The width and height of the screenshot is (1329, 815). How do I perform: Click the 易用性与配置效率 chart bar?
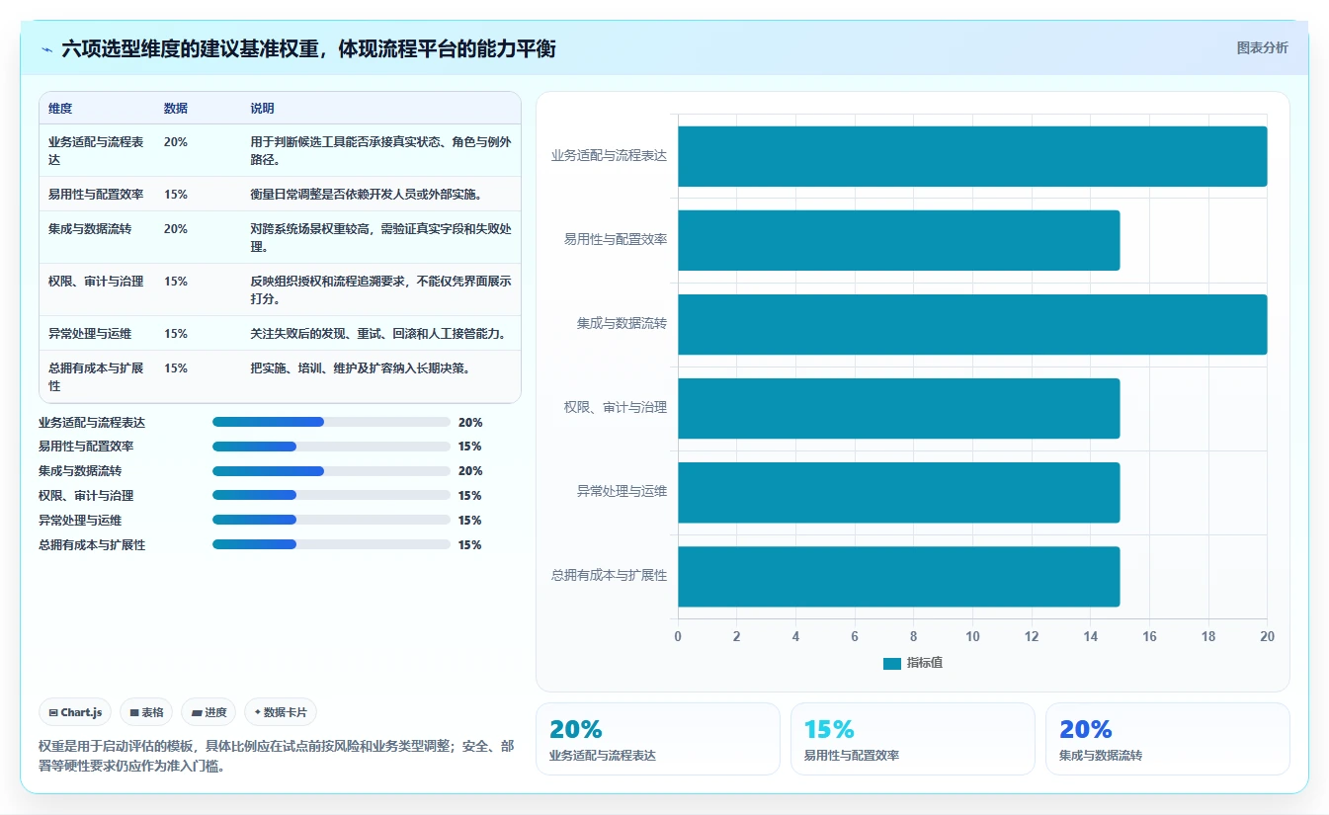click(x=898, y=240)
